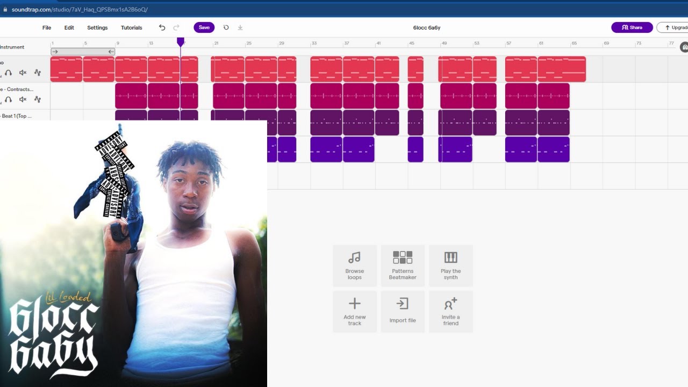Click the Import file arrow icon
688x387 pixels.
click(402, 304)
